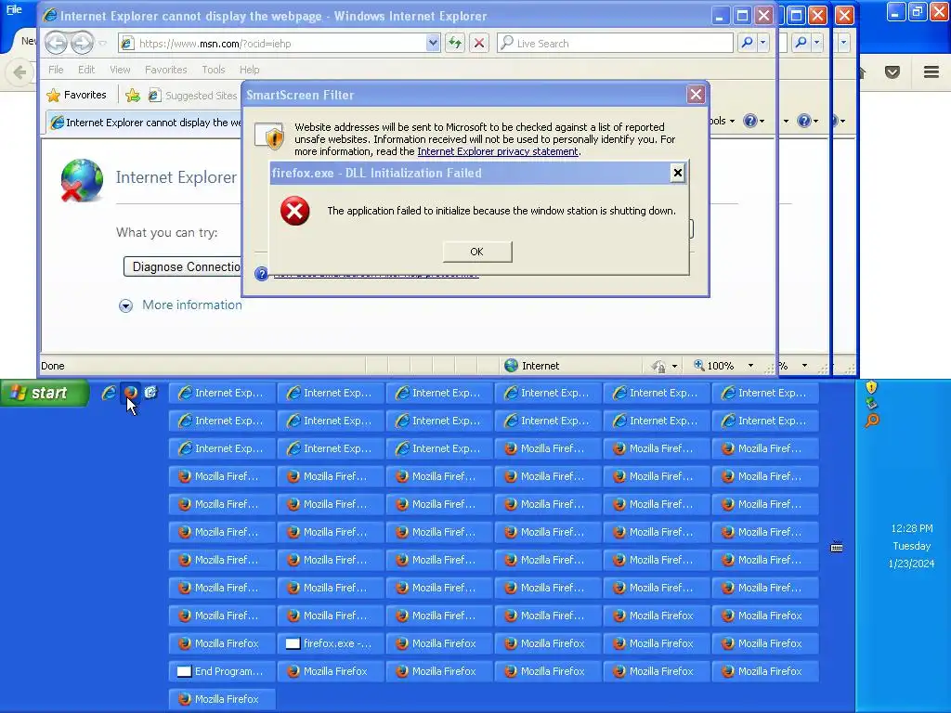This screenshot has height=713, width=951.
Task: Click the Windows start button
Action: [x=45, y=393]
